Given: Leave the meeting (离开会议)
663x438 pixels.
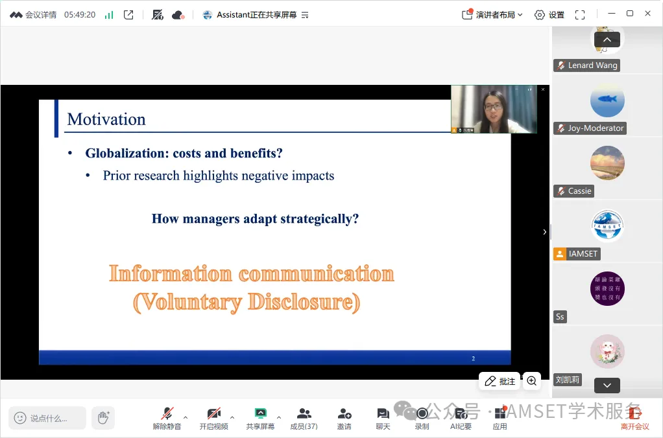Looking at the screenshot, I should coord(634,418).
